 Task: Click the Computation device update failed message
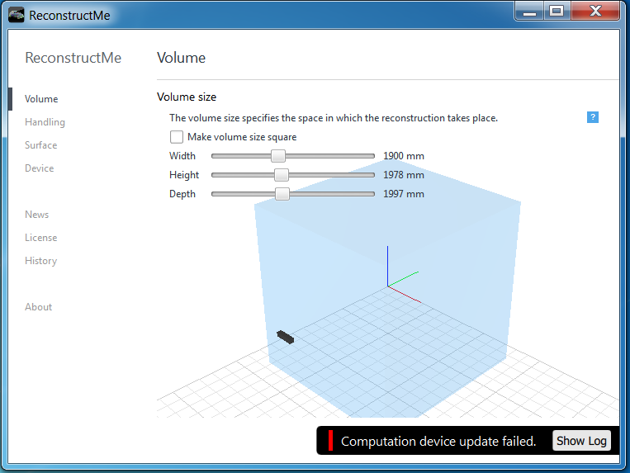click(438, 442)
